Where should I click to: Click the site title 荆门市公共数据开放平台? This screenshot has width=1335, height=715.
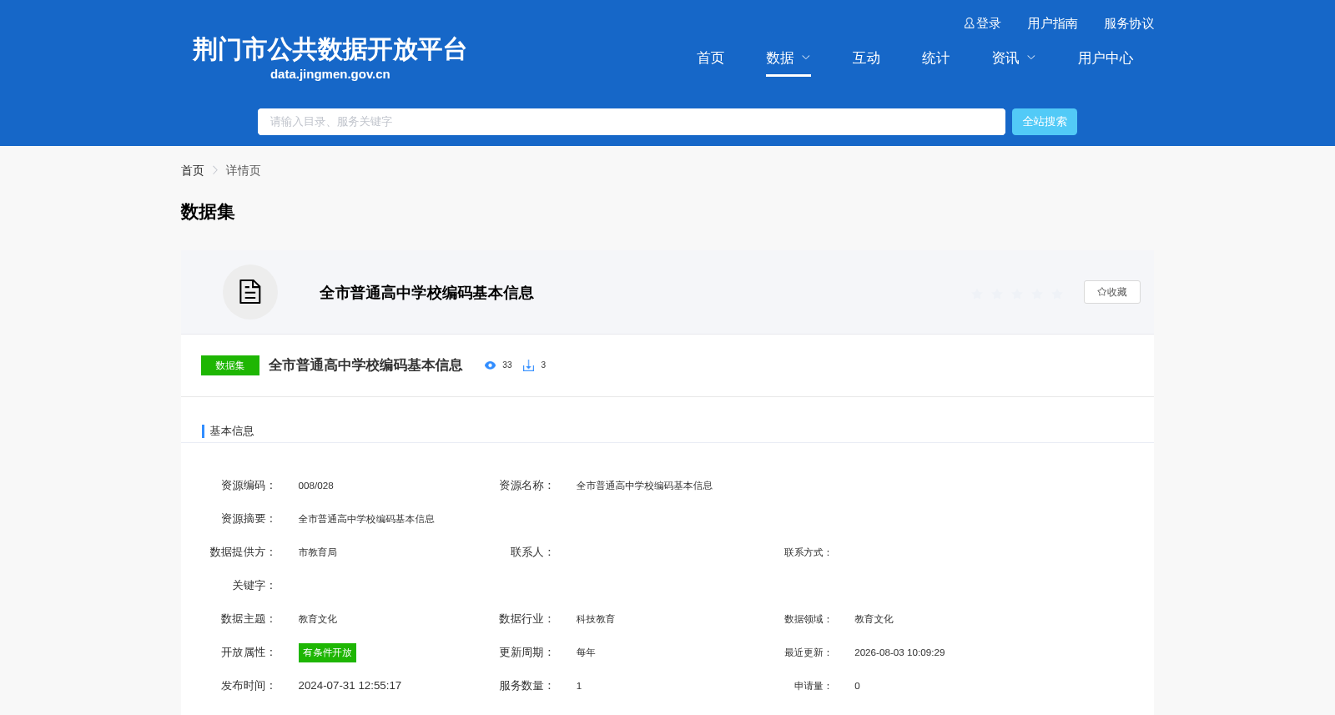click(330, 49)
